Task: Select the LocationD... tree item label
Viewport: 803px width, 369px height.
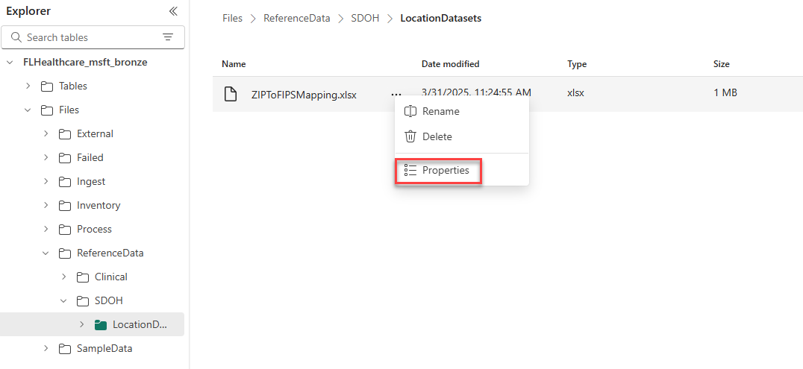Action: pos(140,324)
